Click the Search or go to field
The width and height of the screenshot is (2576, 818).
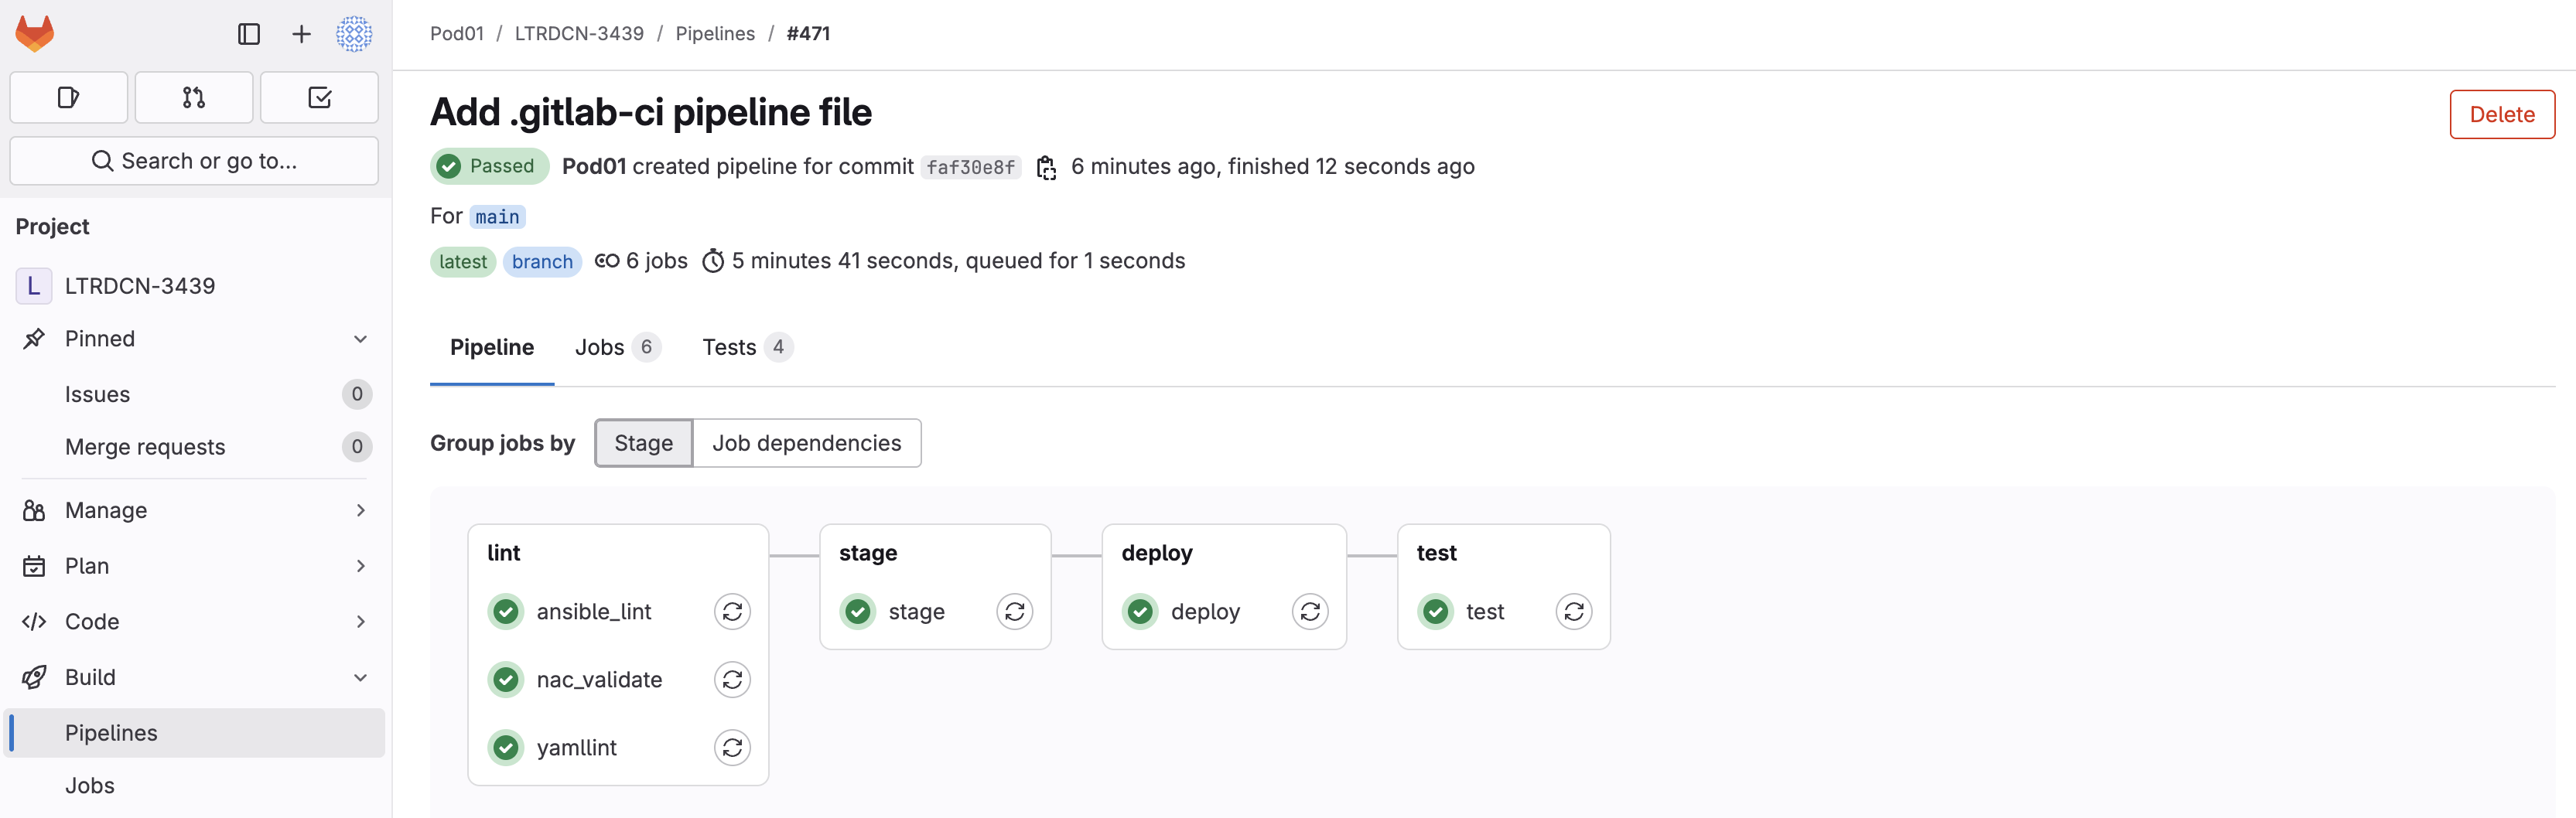(x=194, y=161)
